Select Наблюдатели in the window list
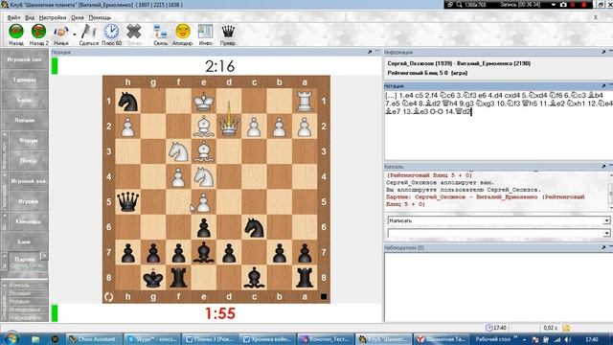613x345 pixels. 25,317
